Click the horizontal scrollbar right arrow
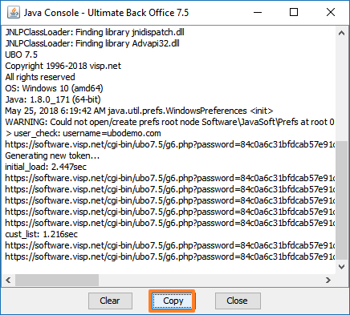Image resolution: width=350 pixels, height=315 pixels. pos(328,280)
